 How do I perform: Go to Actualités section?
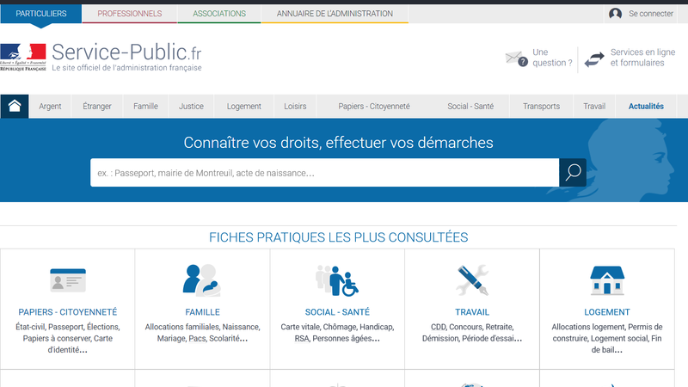[646, 106]
